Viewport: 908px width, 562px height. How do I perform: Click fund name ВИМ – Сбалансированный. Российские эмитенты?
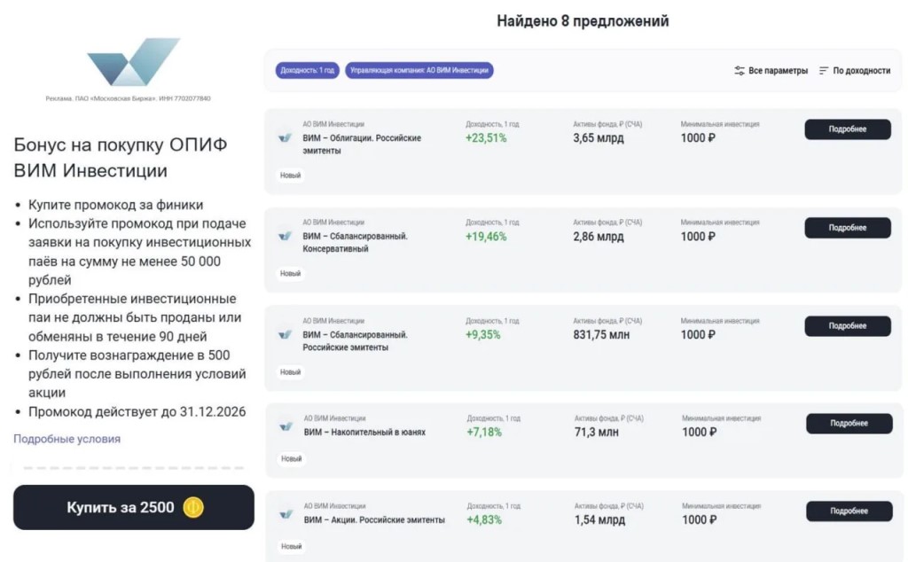tap(355, 341)
